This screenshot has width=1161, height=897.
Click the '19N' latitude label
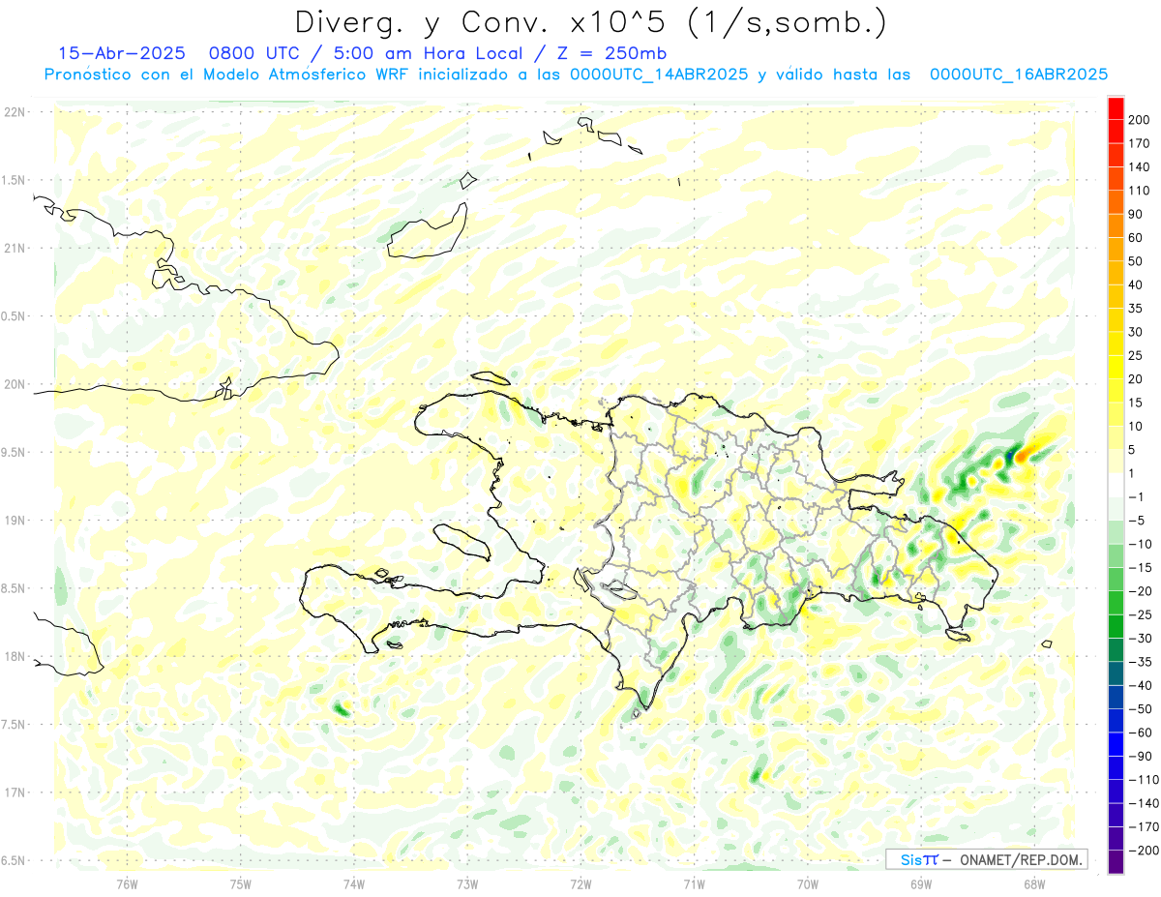pos(14,520)
